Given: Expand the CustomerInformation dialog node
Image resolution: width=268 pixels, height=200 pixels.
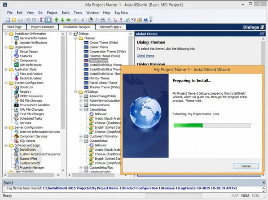Looking at the screenshot, I should [x=81, y=136].
